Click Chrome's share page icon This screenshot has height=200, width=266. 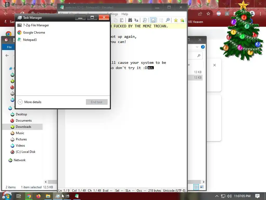[200, 14]
